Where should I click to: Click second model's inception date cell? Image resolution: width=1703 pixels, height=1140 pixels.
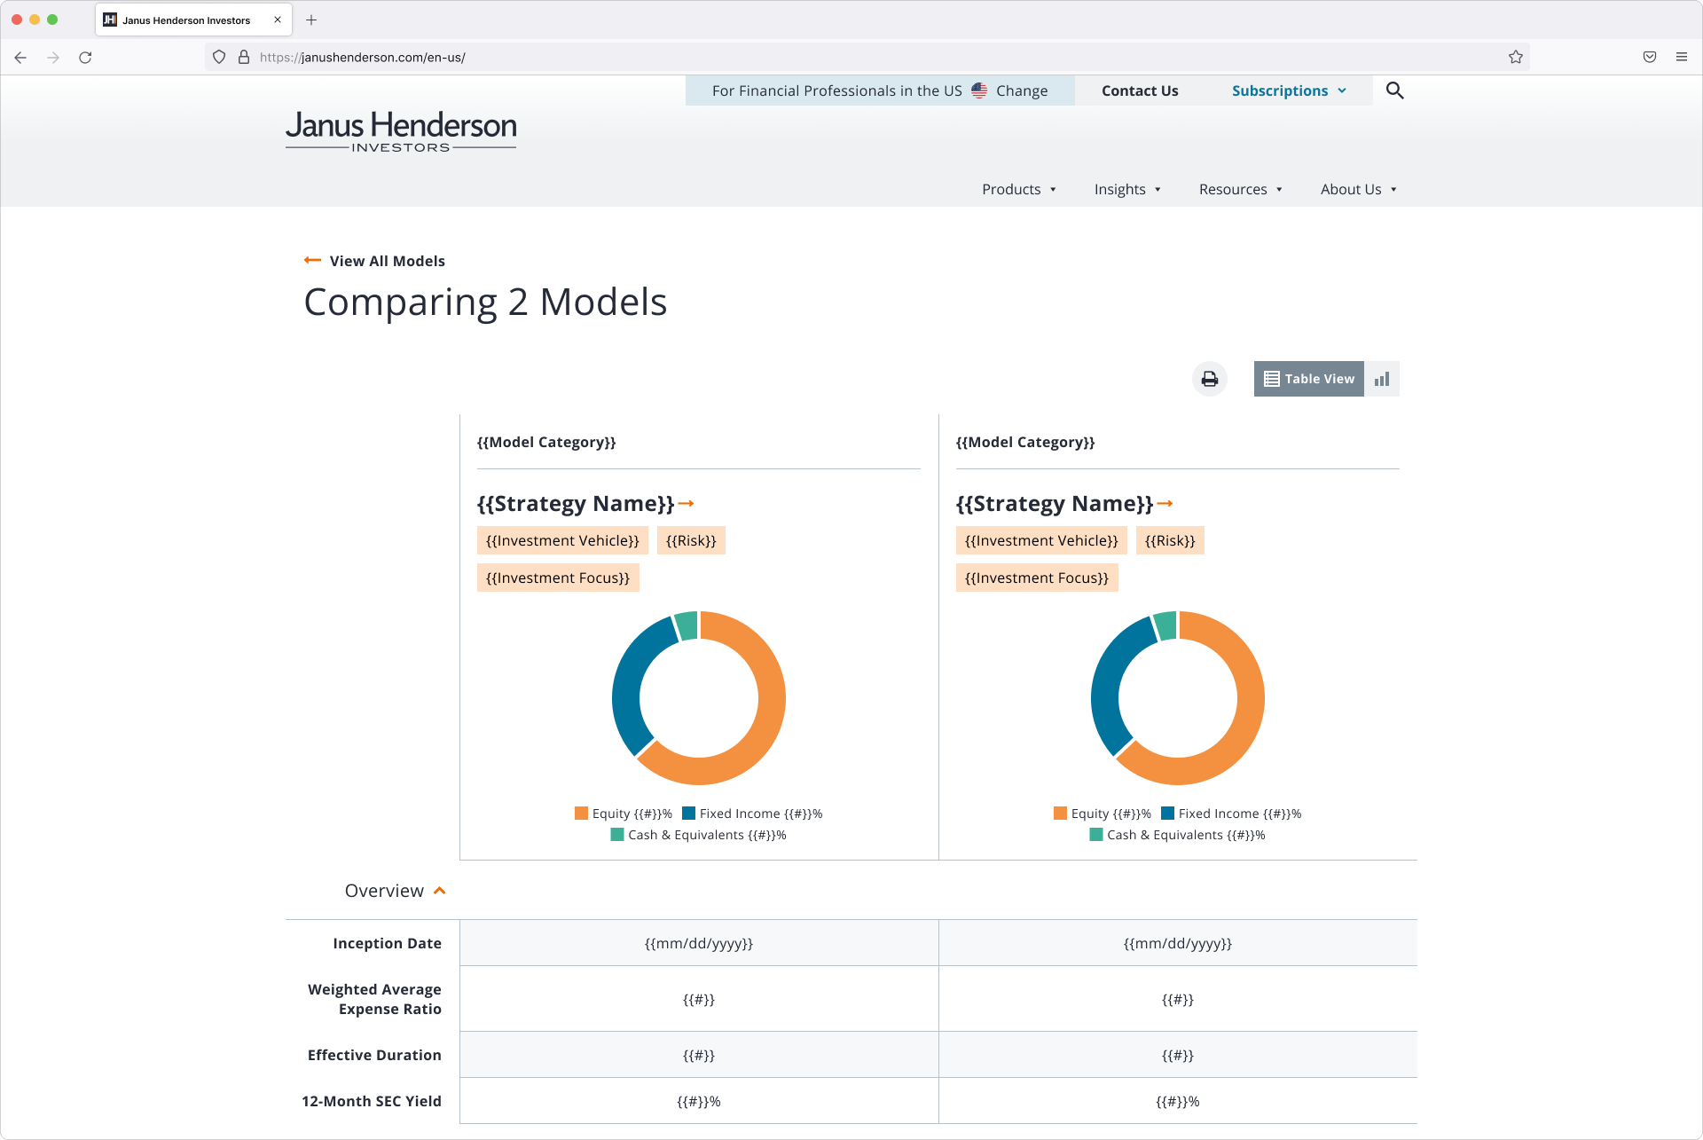1178,943
